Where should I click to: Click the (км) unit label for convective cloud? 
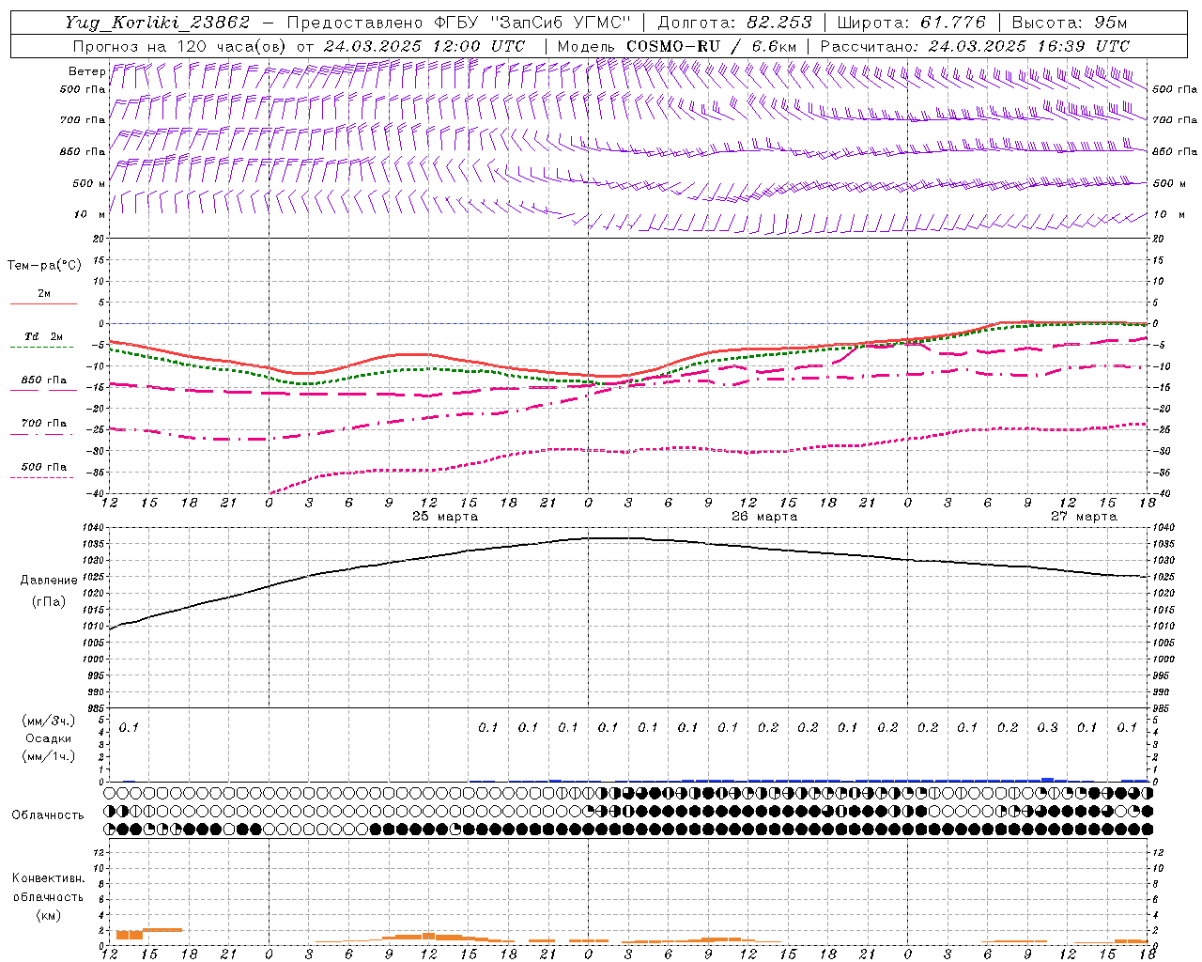click(48, 915)
